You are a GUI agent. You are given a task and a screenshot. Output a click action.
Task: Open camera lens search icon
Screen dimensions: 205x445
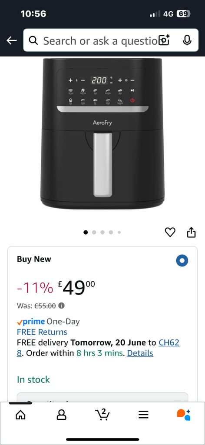164,40
